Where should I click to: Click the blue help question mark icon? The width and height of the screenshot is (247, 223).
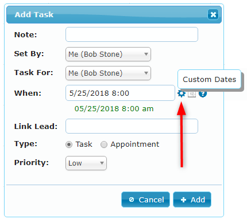pyautogui.click(x=203, y=93)
